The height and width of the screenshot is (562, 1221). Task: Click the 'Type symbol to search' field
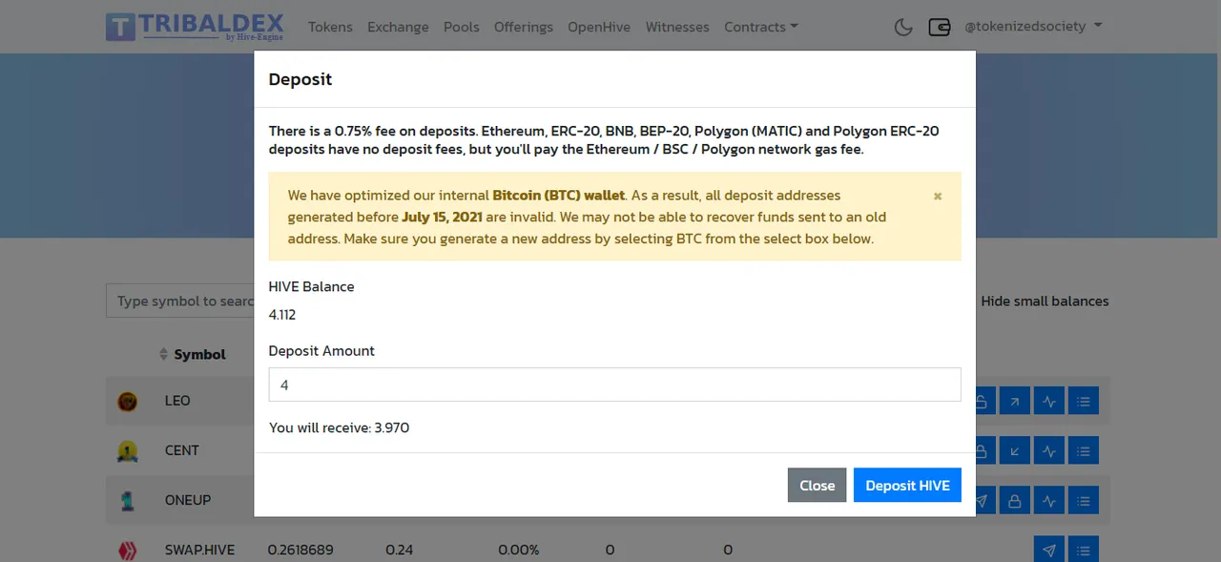tap(181, 301)
